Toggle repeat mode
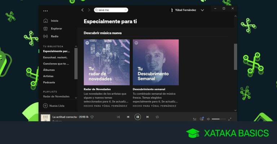 click(x=157, y=117)
